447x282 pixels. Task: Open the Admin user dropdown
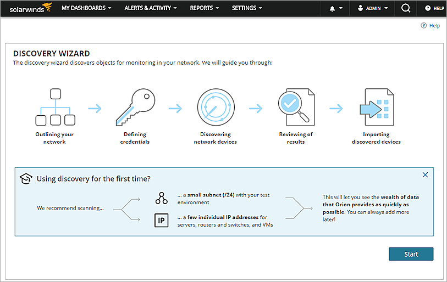click(x=372, y=8)
